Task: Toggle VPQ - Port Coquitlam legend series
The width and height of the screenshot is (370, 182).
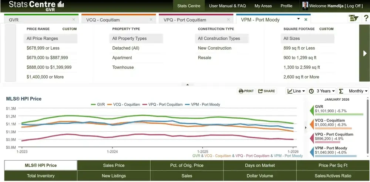Action: (x=162, y=104)
